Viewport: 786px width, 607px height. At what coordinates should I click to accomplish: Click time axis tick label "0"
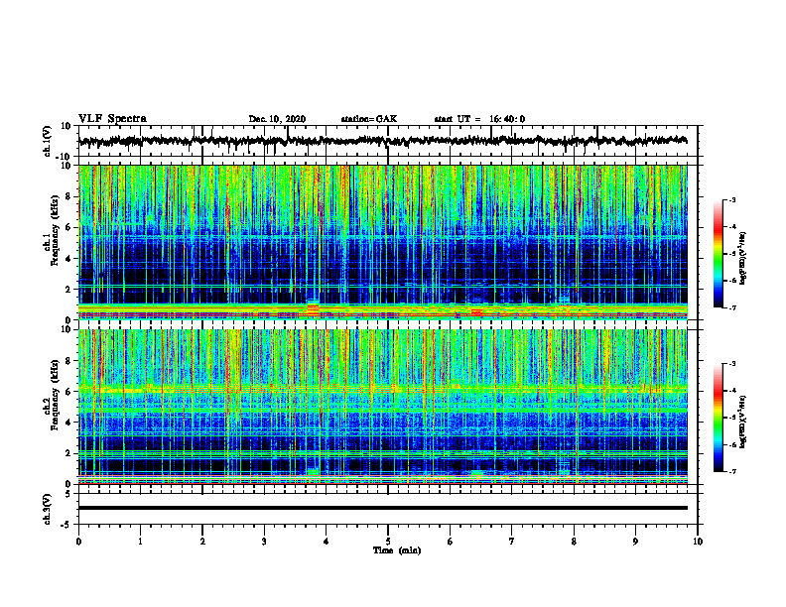[78, 542]
